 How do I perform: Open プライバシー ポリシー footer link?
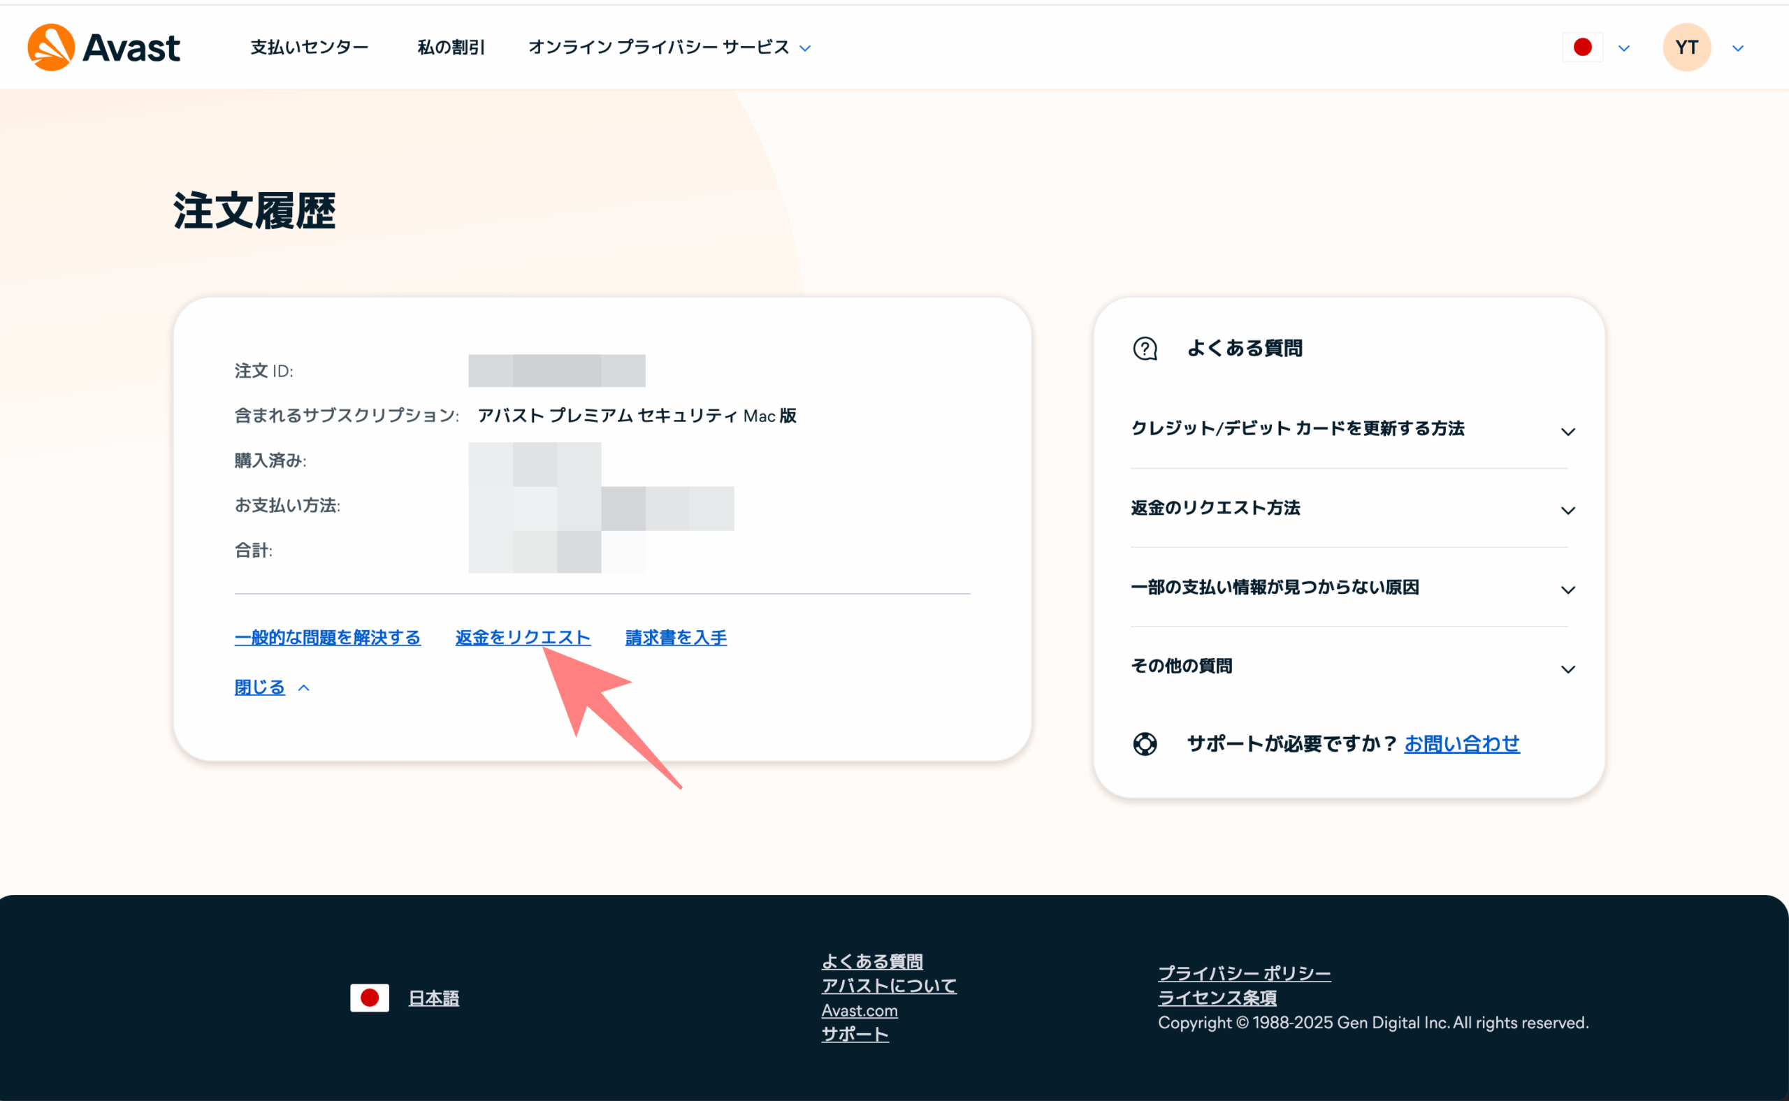pos(1244,974)
